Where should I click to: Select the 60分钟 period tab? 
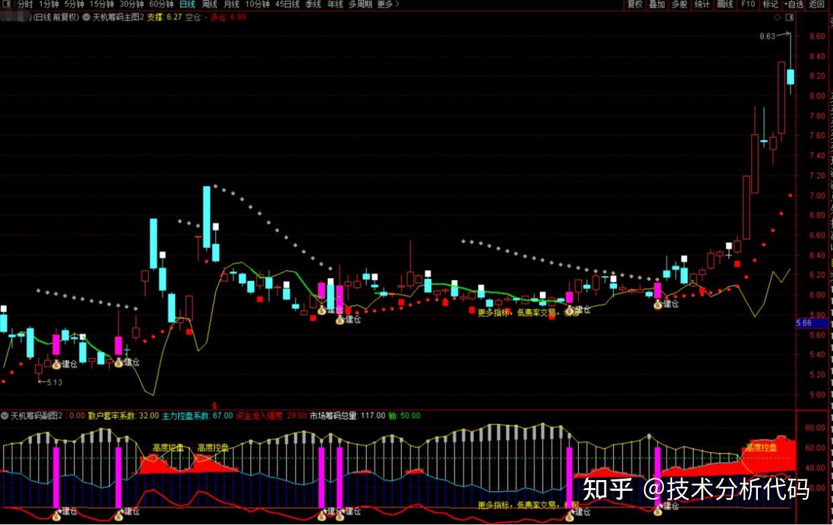click(x=161, y=4)
